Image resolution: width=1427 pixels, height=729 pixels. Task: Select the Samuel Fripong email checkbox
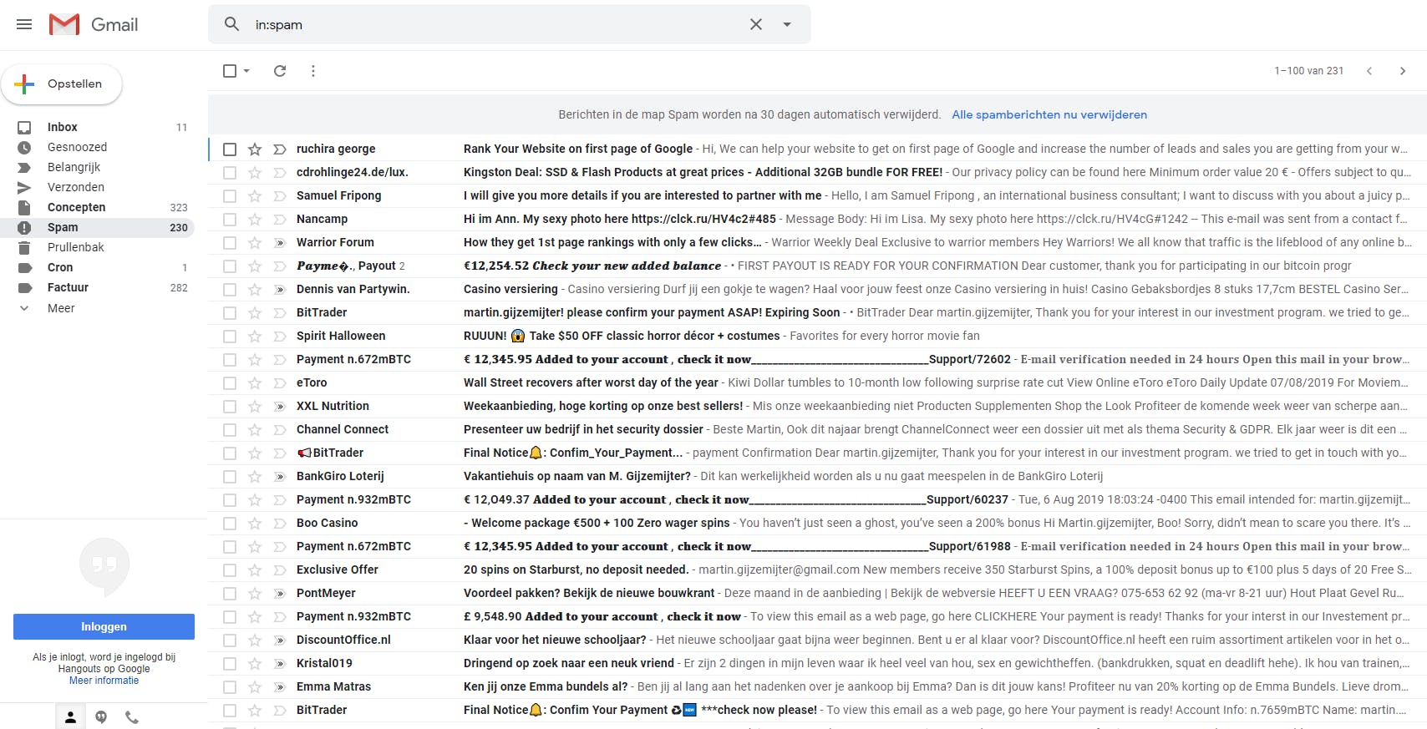(x=230, y=195)
